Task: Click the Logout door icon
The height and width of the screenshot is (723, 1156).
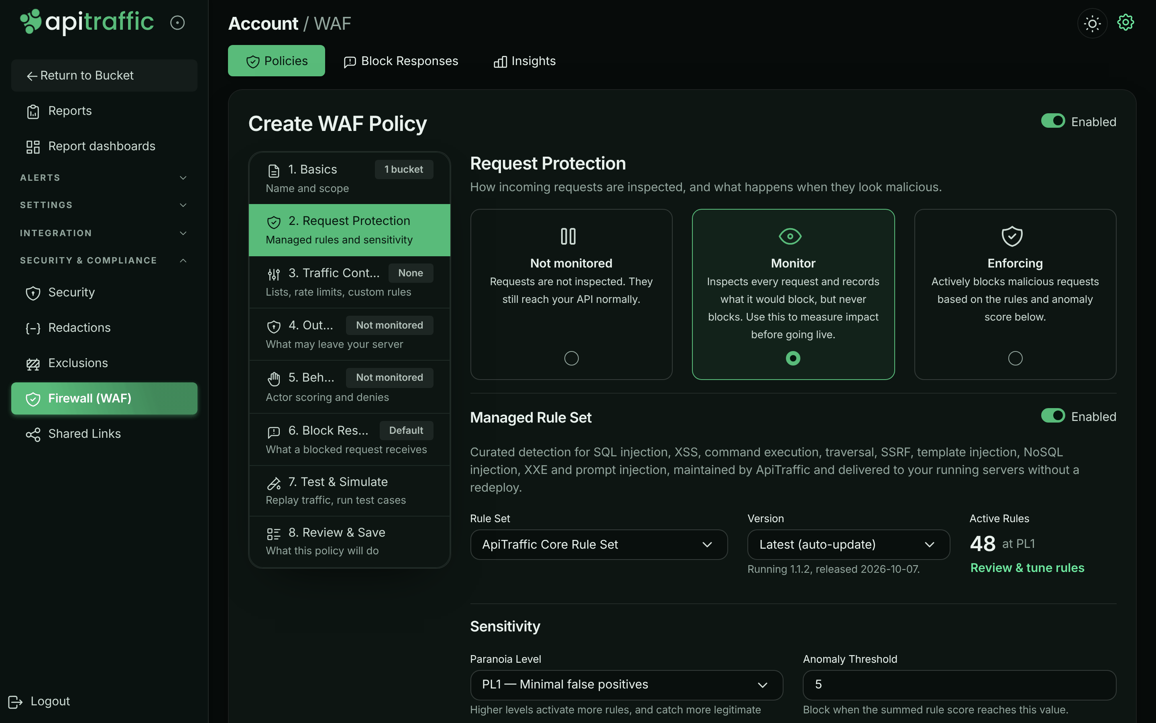Action: tap(15, 701)
